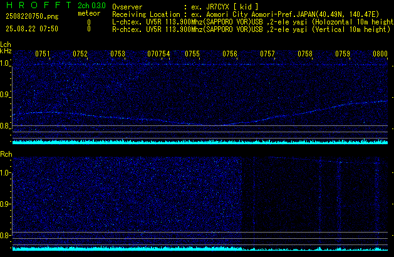The image size is (394, 257).
Task: Click the 0756 time marker
Action: point(230,54)
